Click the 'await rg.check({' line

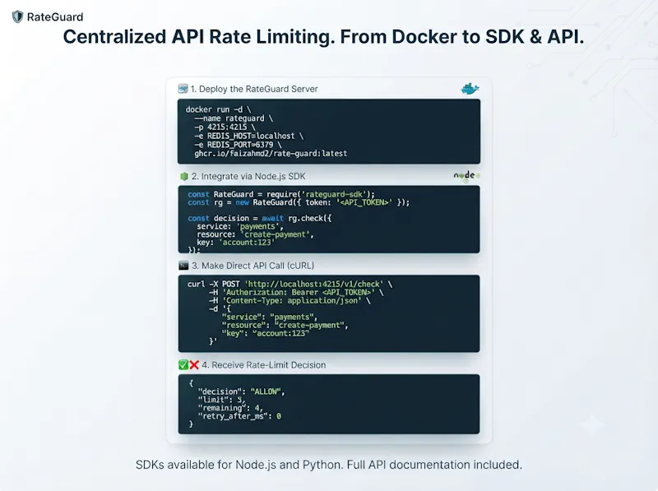(x=259, y=218)
